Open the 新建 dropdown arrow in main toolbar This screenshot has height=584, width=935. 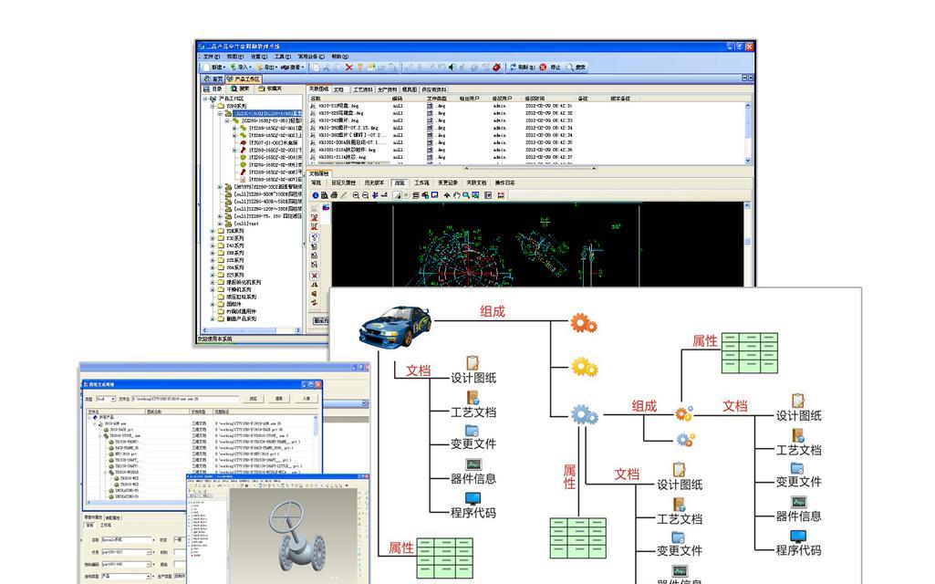(x=224, y=68)
